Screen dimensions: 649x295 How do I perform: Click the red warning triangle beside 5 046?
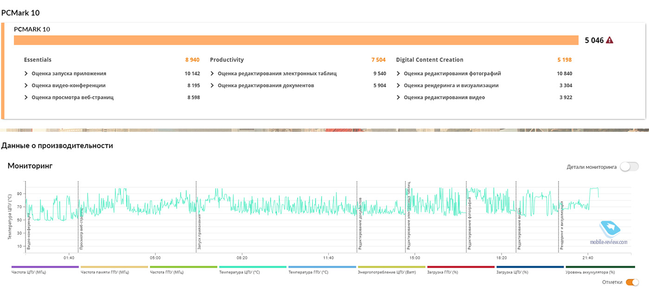click(x=610, y=40)
